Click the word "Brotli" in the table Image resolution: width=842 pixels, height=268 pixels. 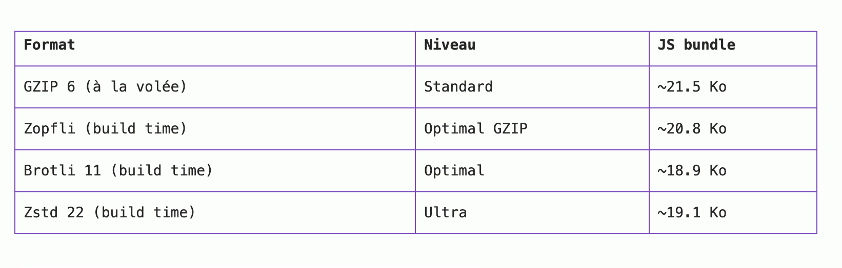(49, 171)
